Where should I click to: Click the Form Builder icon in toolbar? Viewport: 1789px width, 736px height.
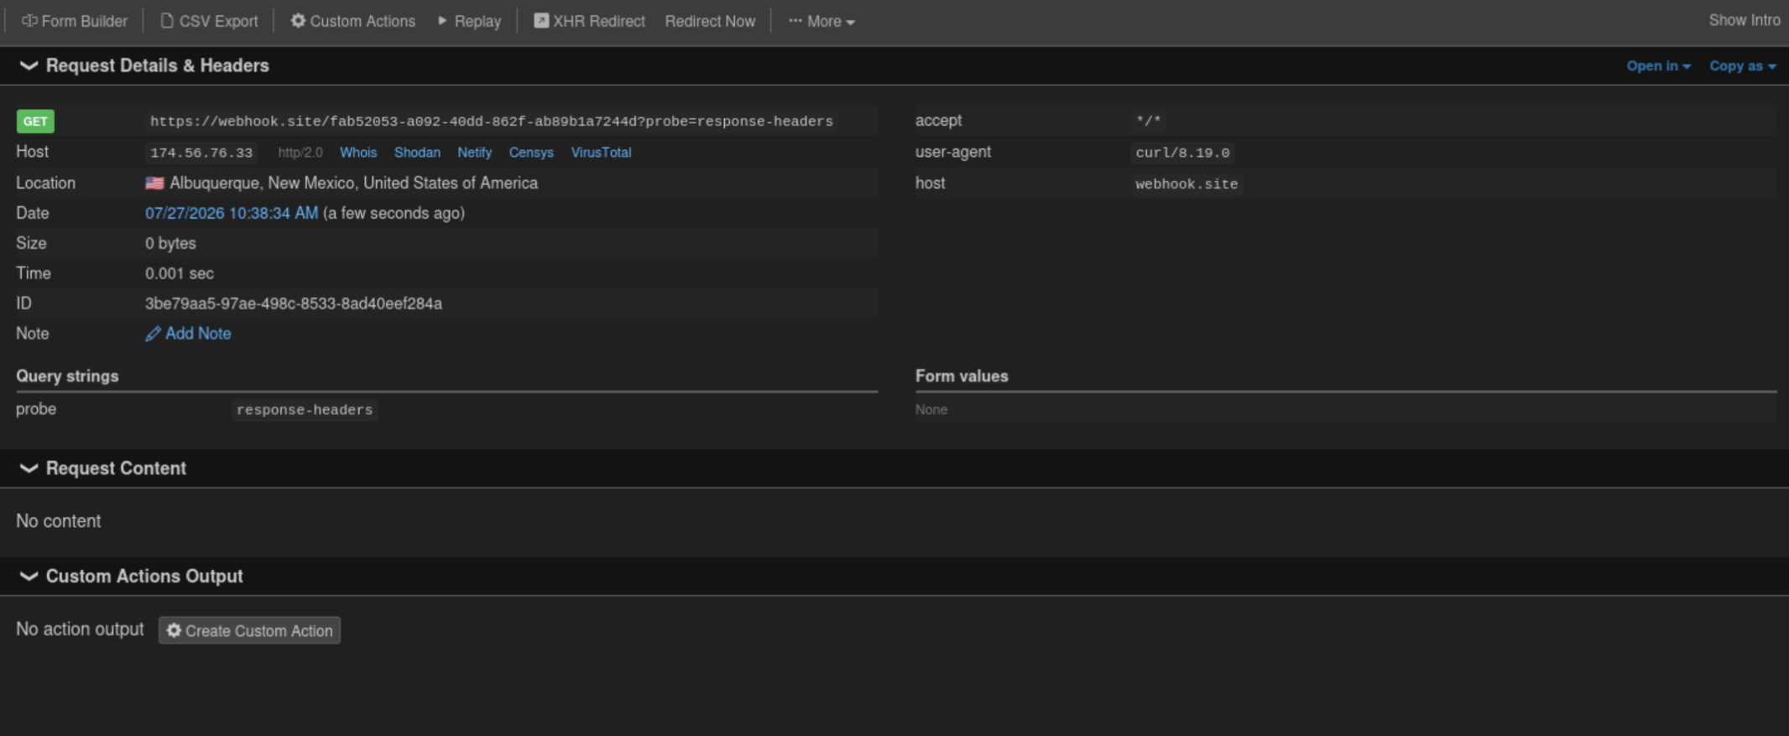[x=29, y=20]
